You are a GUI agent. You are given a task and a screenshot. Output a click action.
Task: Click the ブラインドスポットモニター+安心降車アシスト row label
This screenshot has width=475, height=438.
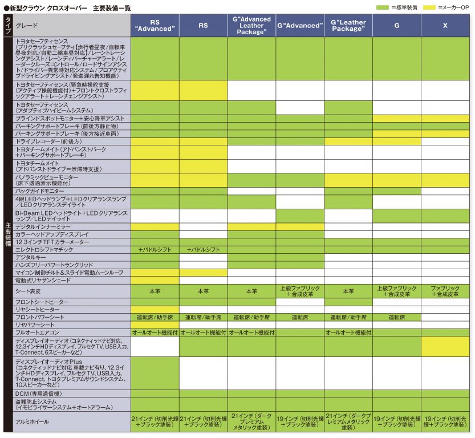pyautogui.click(x=71, y=119)
